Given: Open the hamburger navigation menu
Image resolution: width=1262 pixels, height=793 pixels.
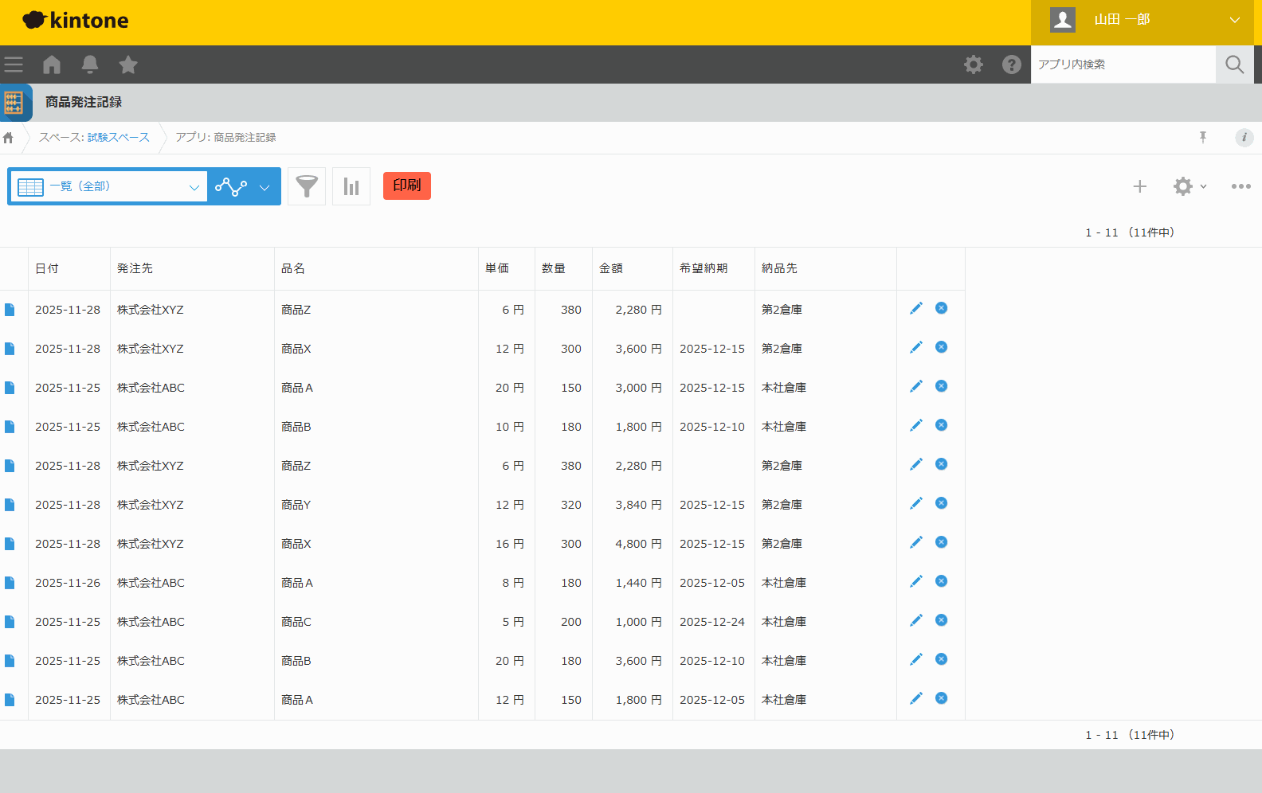Looking at the screenshot, I should (14, 64).
